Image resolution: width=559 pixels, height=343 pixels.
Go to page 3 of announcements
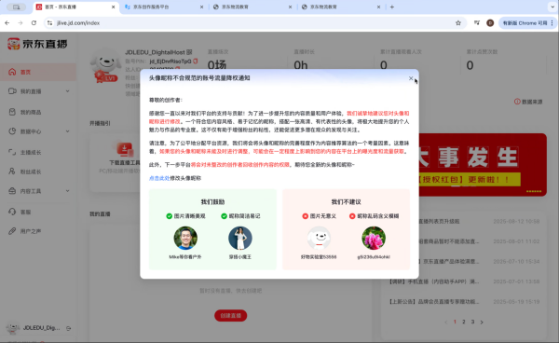(x=472, y=322)
